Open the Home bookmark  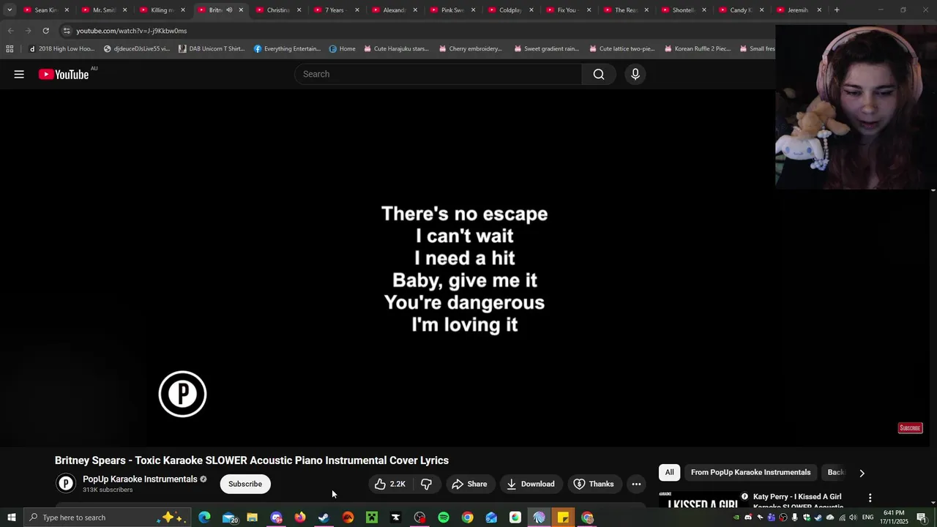[x=342, y=49]
